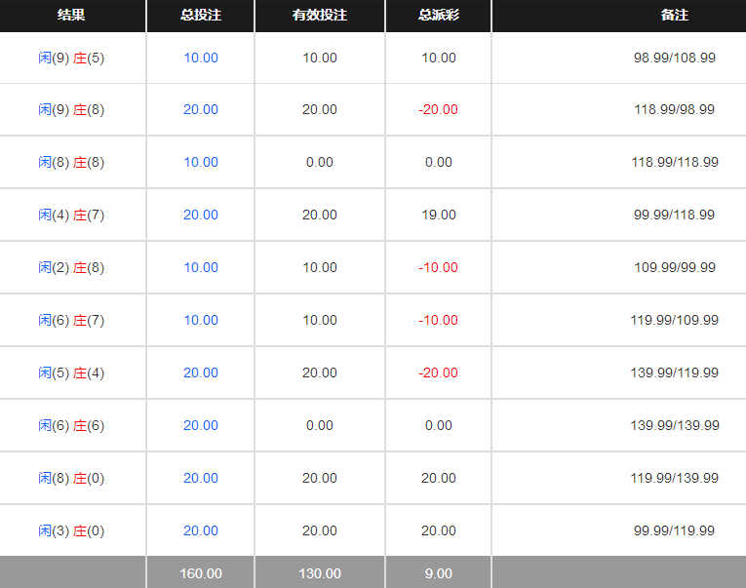Select the remark 139.99/119.99
The width and height of the screenshot is (746, 588).
pyautogui.click(x=675, y=372)
